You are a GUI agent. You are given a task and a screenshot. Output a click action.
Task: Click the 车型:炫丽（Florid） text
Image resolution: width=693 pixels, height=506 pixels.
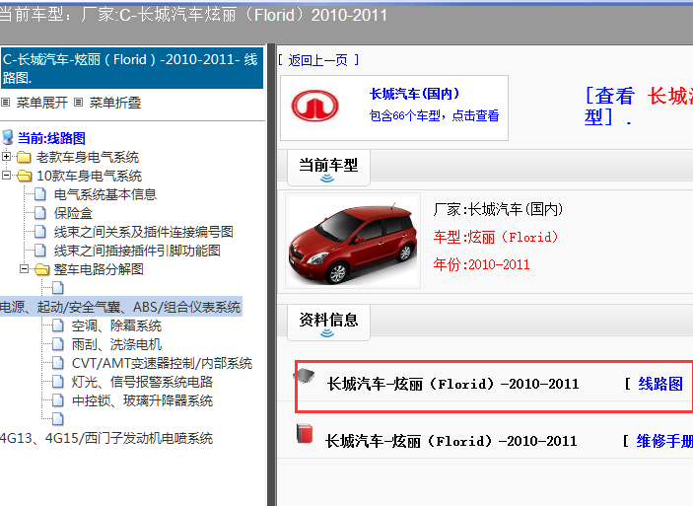pos(496,238)
